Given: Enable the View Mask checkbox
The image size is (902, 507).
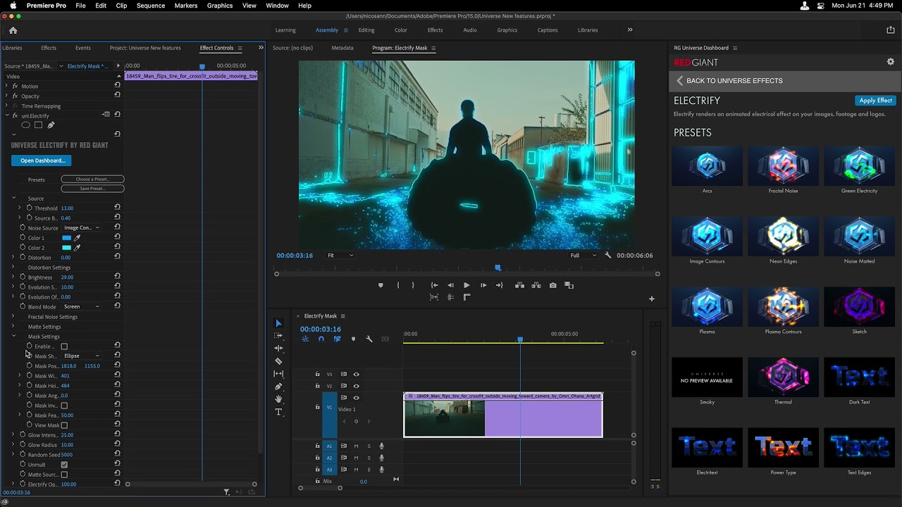Looking at the screenshot, I should [64, 425].
